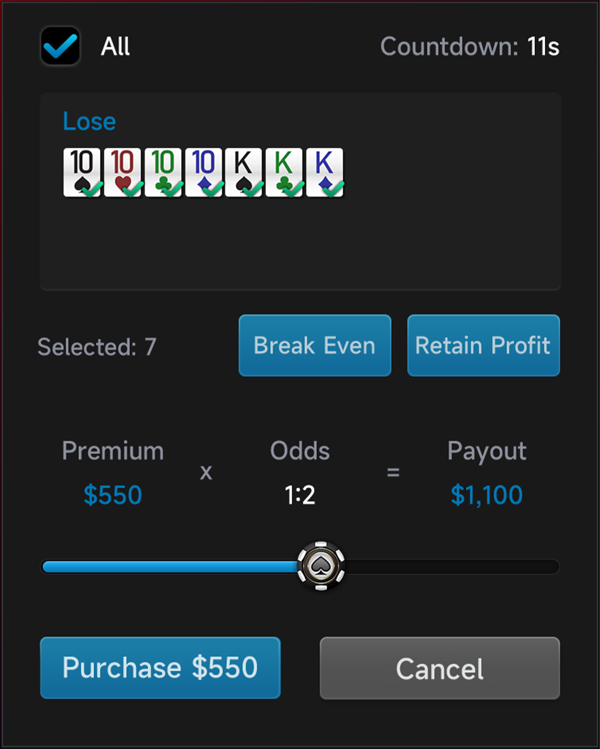Deselect the 10 of spades card

coord(82,173)
